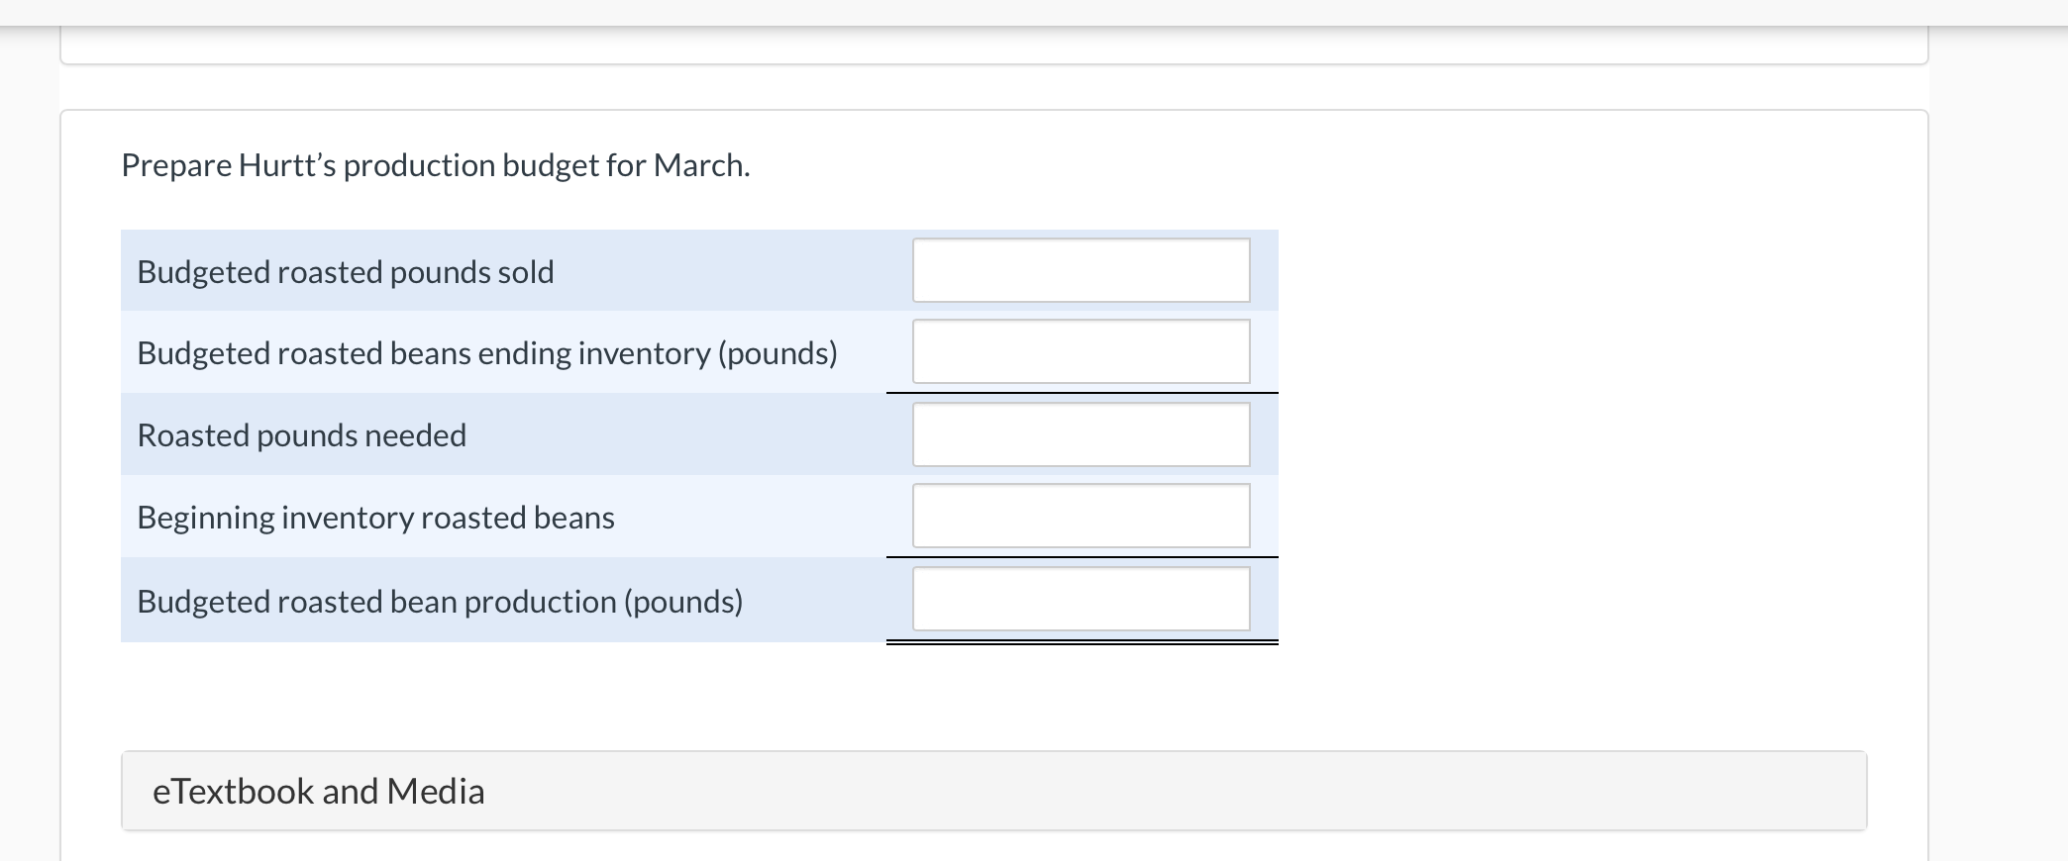Activate the Budgeted roasted bean production field
This screenshot has width=2068, height=861.
pyautogui.click(x=1081, y=599)
